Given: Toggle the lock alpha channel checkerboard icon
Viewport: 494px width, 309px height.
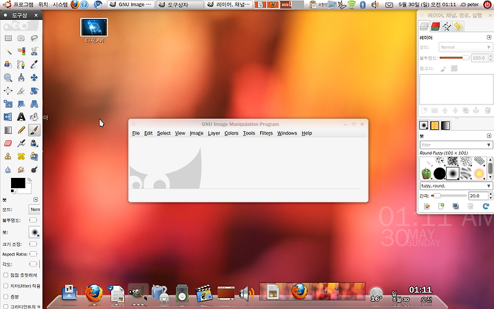Looking at the screenshot, I should [454, 69].
